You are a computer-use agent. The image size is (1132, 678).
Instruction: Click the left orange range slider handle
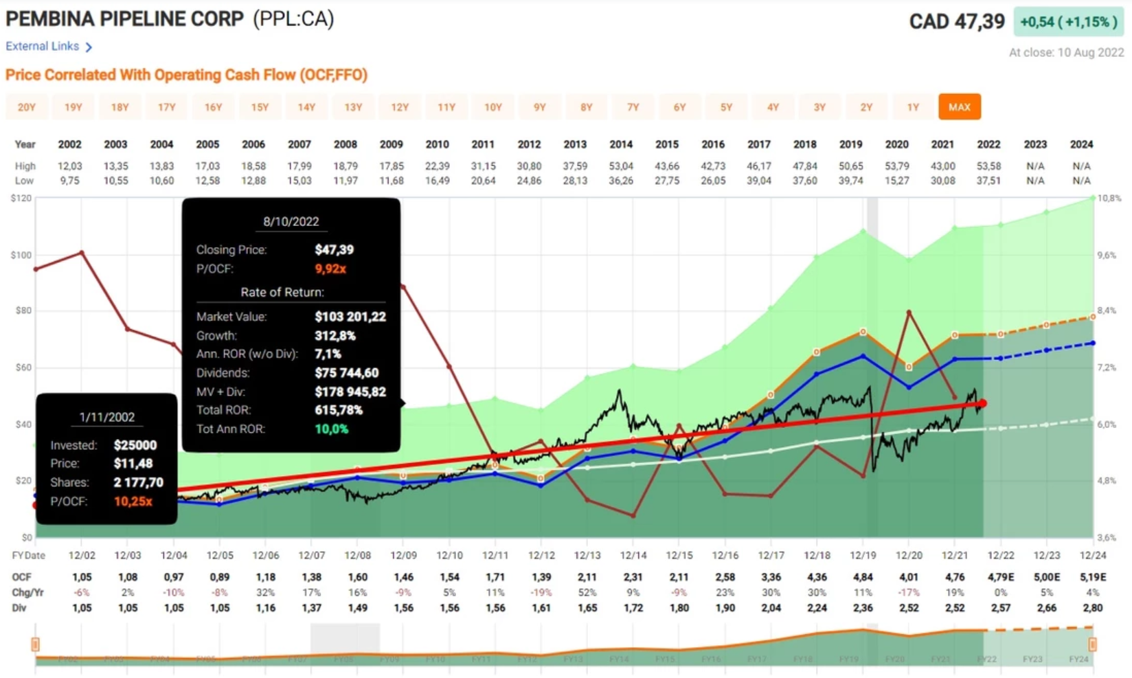(x=34, y=644)
